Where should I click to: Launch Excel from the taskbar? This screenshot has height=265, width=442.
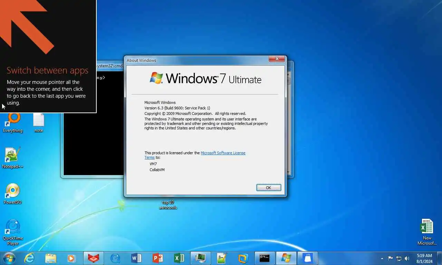point(179,258)
